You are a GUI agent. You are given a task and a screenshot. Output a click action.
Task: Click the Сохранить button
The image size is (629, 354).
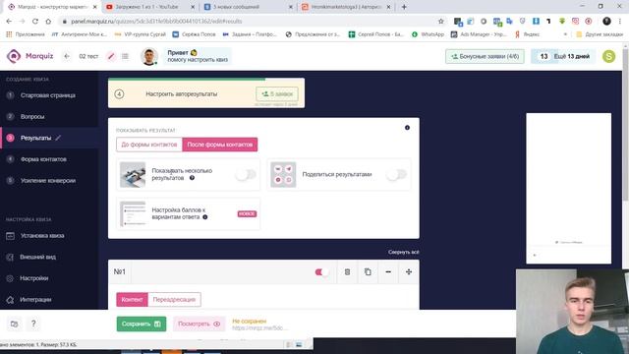click(142, 324)
